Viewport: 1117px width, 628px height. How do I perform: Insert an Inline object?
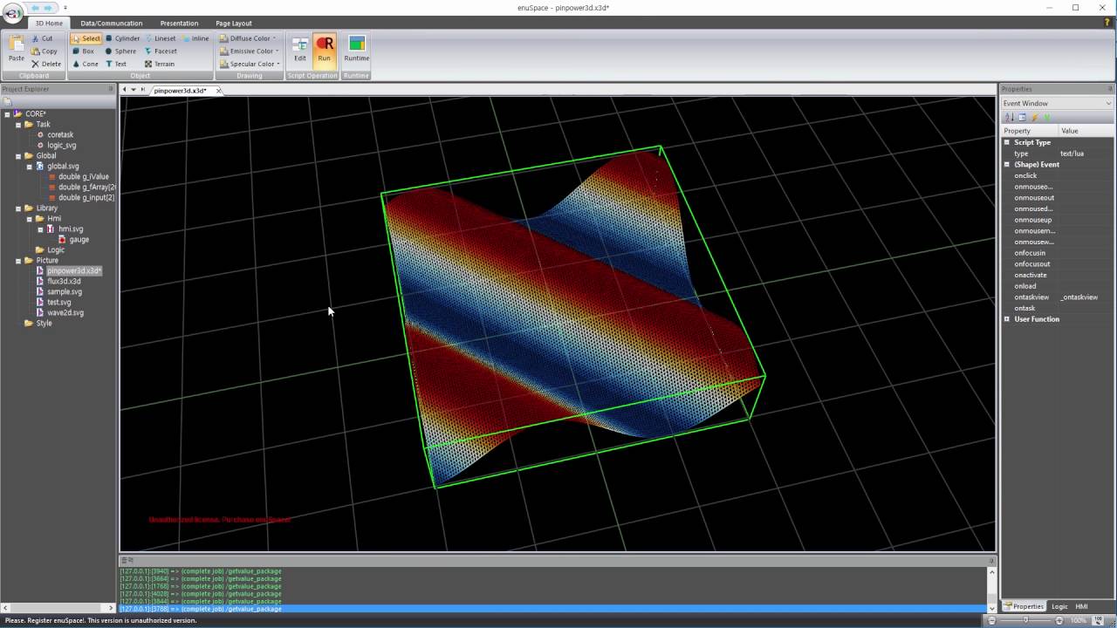195,38
